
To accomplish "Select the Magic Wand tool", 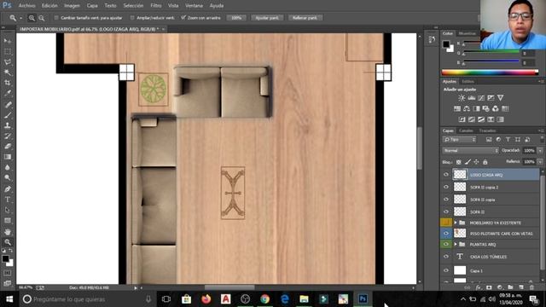I will click(x=8, y=72).
